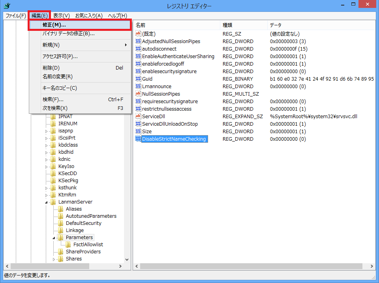Collapse the LanmanServer tree node

(47, 202)
